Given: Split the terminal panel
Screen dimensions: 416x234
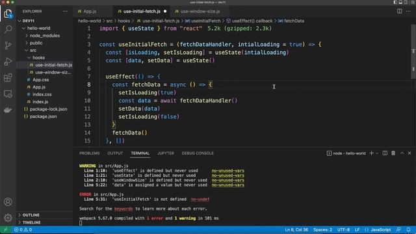Looking at the screenshot, I should coord(385,153).
